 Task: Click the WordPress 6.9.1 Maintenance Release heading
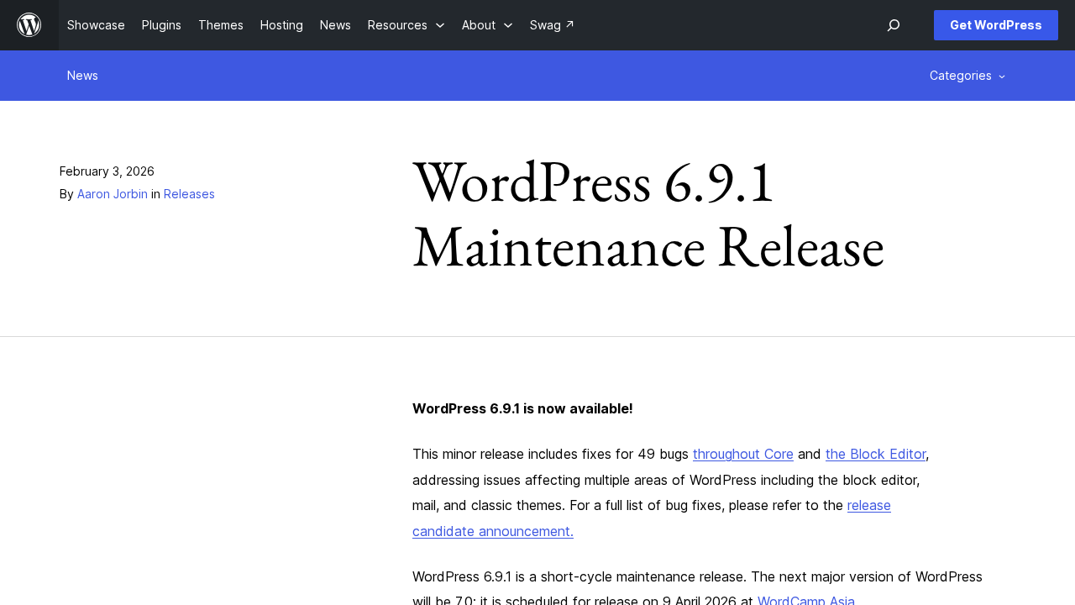pos(648,214)
